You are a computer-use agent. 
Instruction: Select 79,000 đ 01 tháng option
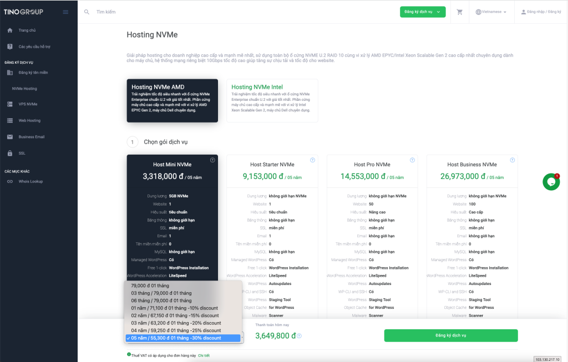click(183, 285)
